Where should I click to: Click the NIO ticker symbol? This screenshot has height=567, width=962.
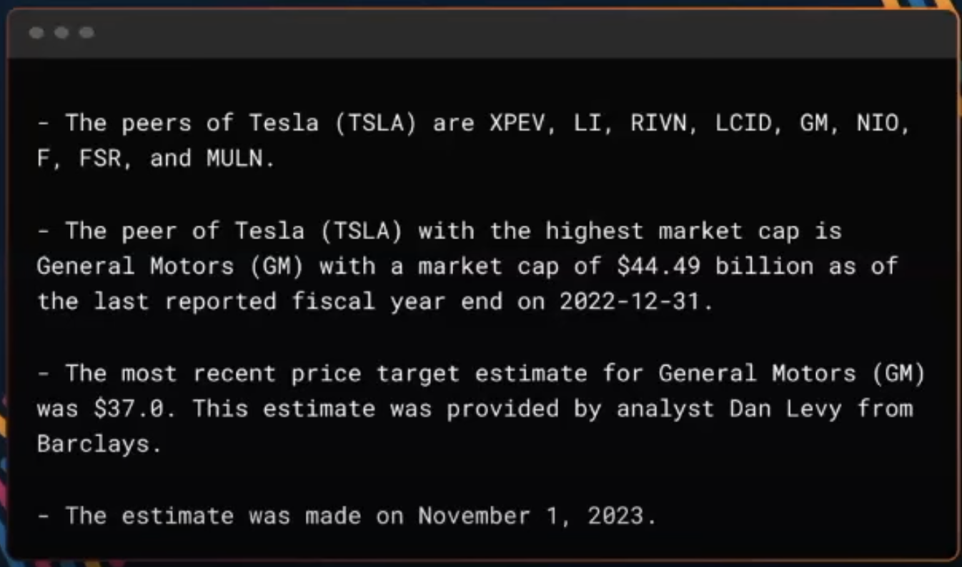[882, 123]
